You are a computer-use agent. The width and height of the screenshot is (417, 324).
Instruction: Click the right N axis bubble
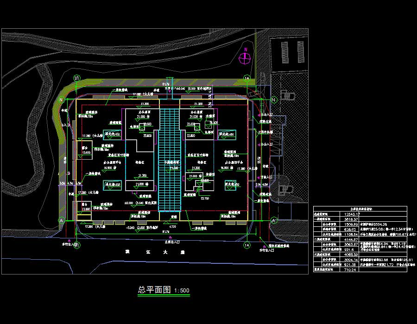273,100
